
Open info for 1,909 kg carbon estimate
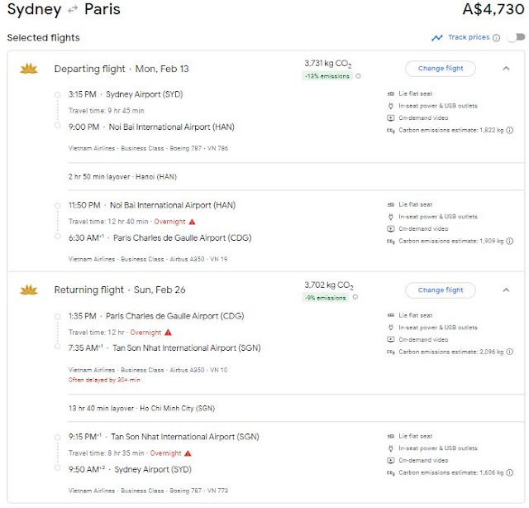(x=510, y=241)
